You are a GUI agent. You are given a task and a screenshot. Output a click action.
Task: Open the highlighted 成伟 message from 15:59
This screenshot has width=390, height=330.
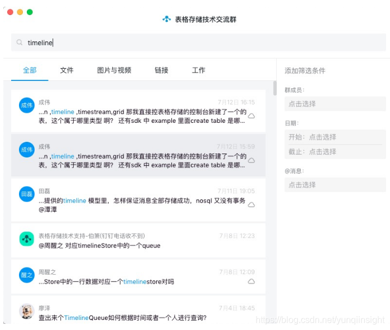[138, 155]
